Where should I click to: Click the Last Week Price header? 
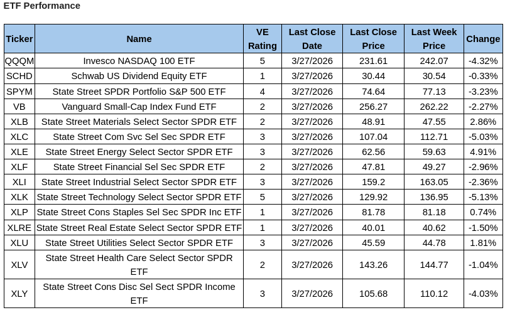[434, 39]
